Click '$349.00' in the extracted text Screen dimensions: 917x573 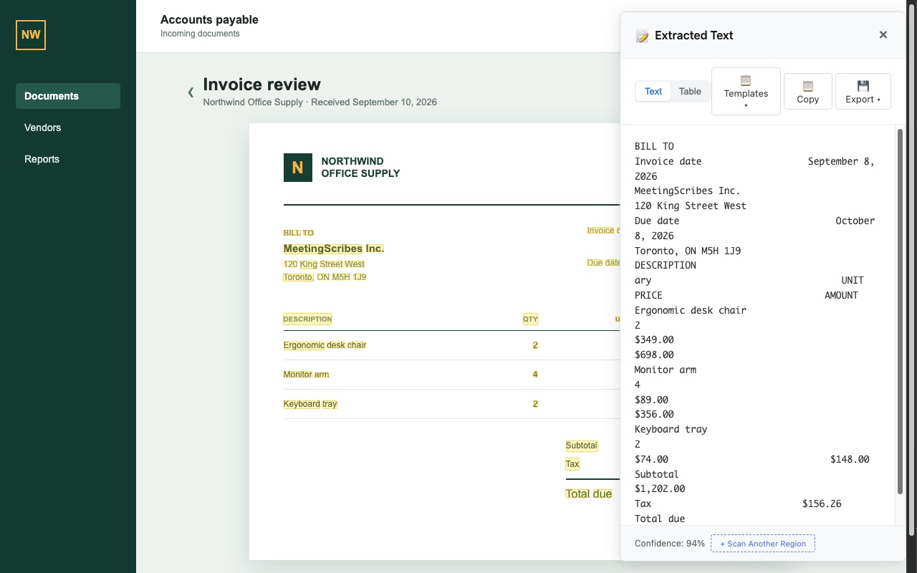tap(654, 340)
